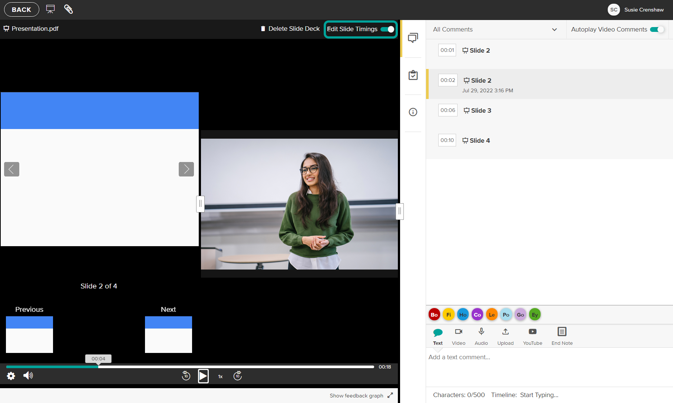
Task: Select Slide 4 comment entry
Action: tap(550, 144)
